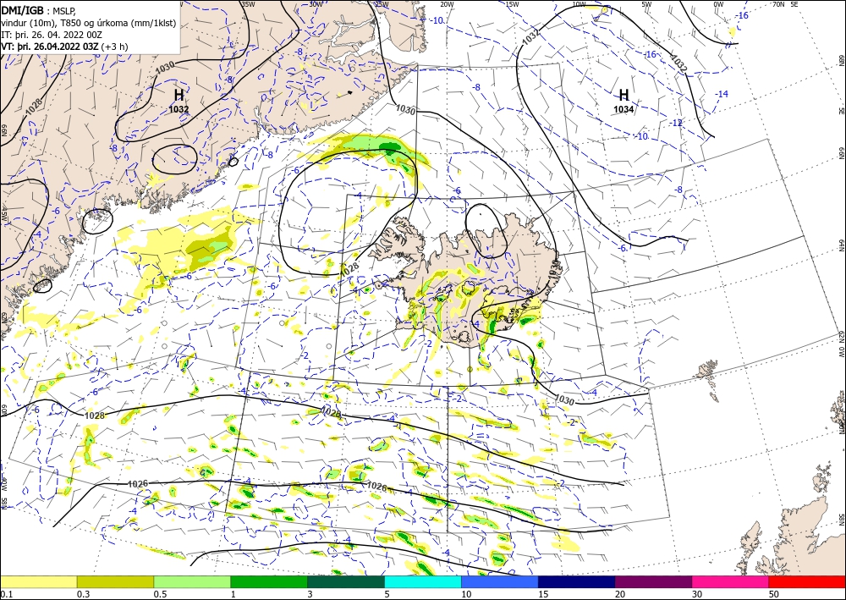Click the "10W" longitude label
The width and height of the screenshot is (846, 600).
tap(579, 4)
